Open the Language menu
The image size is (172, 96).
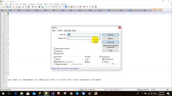tap(32, 4)
